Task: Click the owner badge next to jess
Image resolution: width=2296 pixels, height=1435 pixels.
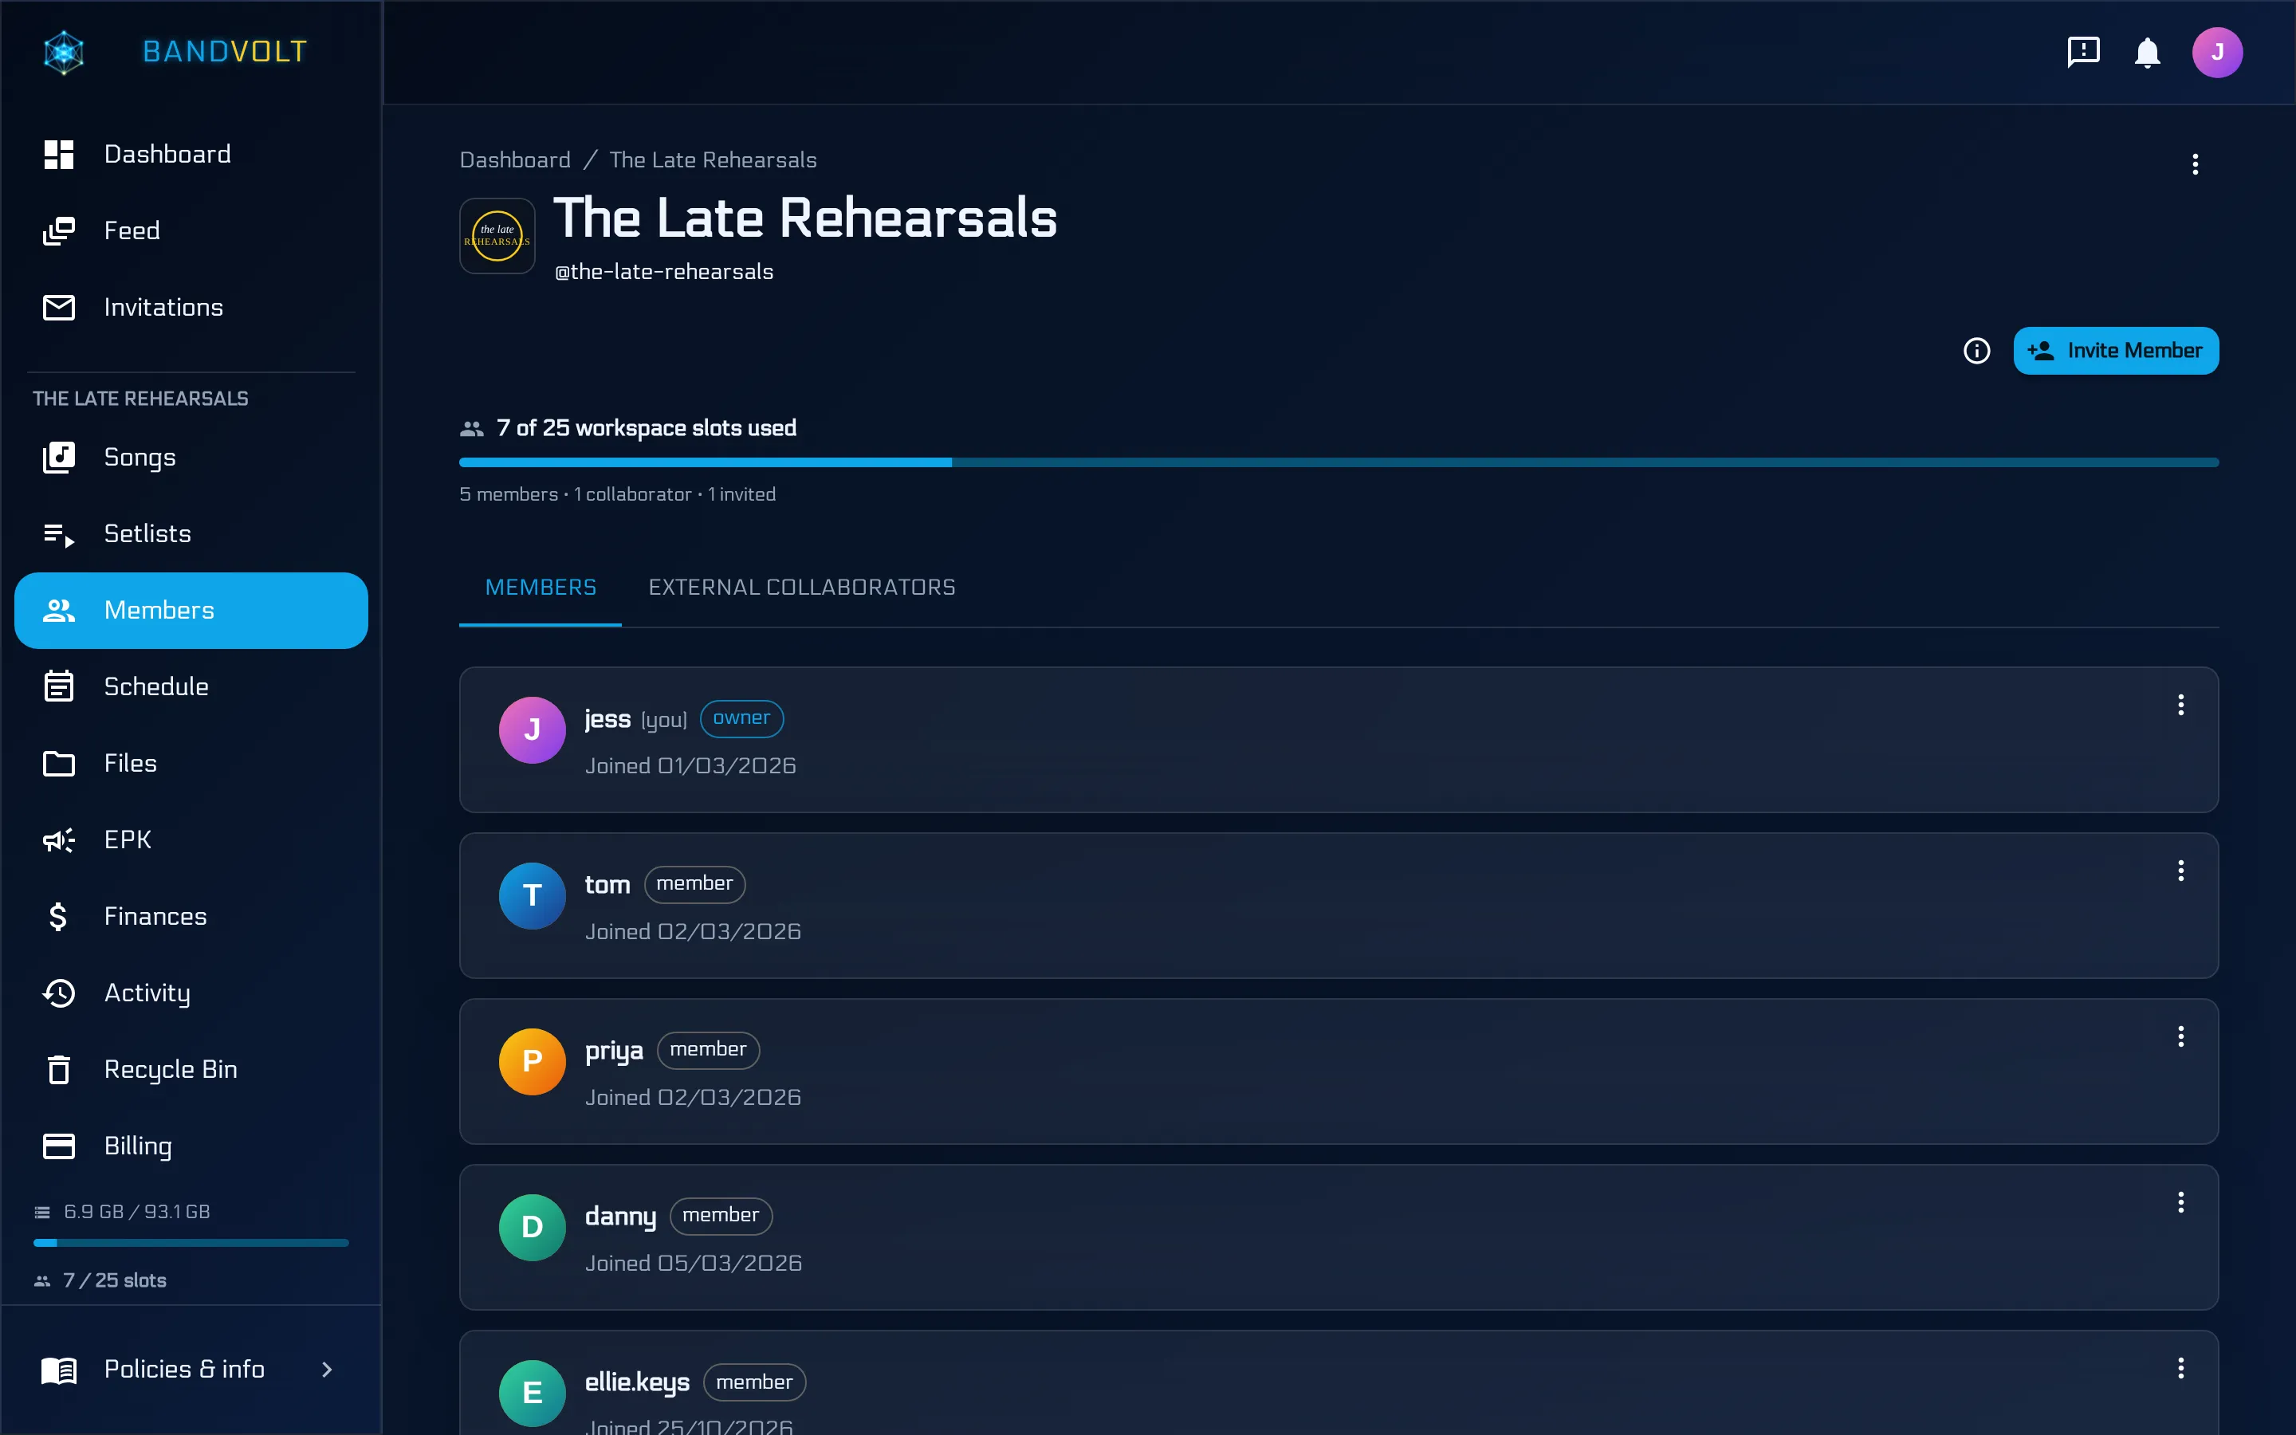Action: pyautogui.click(x=742, y=718)
